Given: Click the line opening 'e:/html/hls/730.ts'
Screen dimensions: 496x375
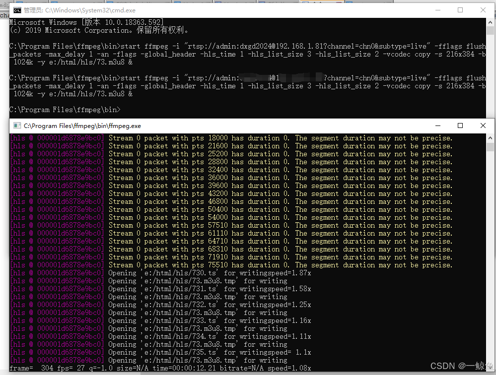Looking at the screenshot, I should [161, 273].
